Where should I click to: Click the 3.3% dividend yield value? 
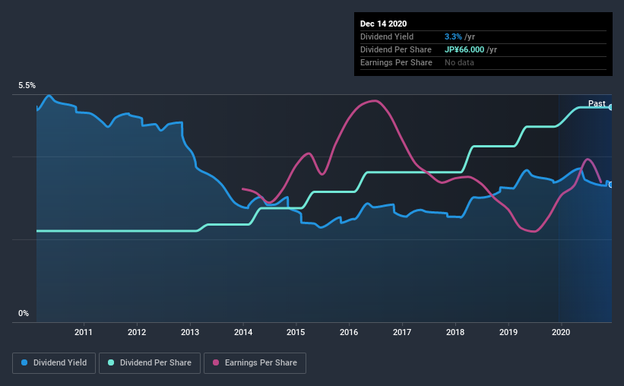[x=453, y=36]
